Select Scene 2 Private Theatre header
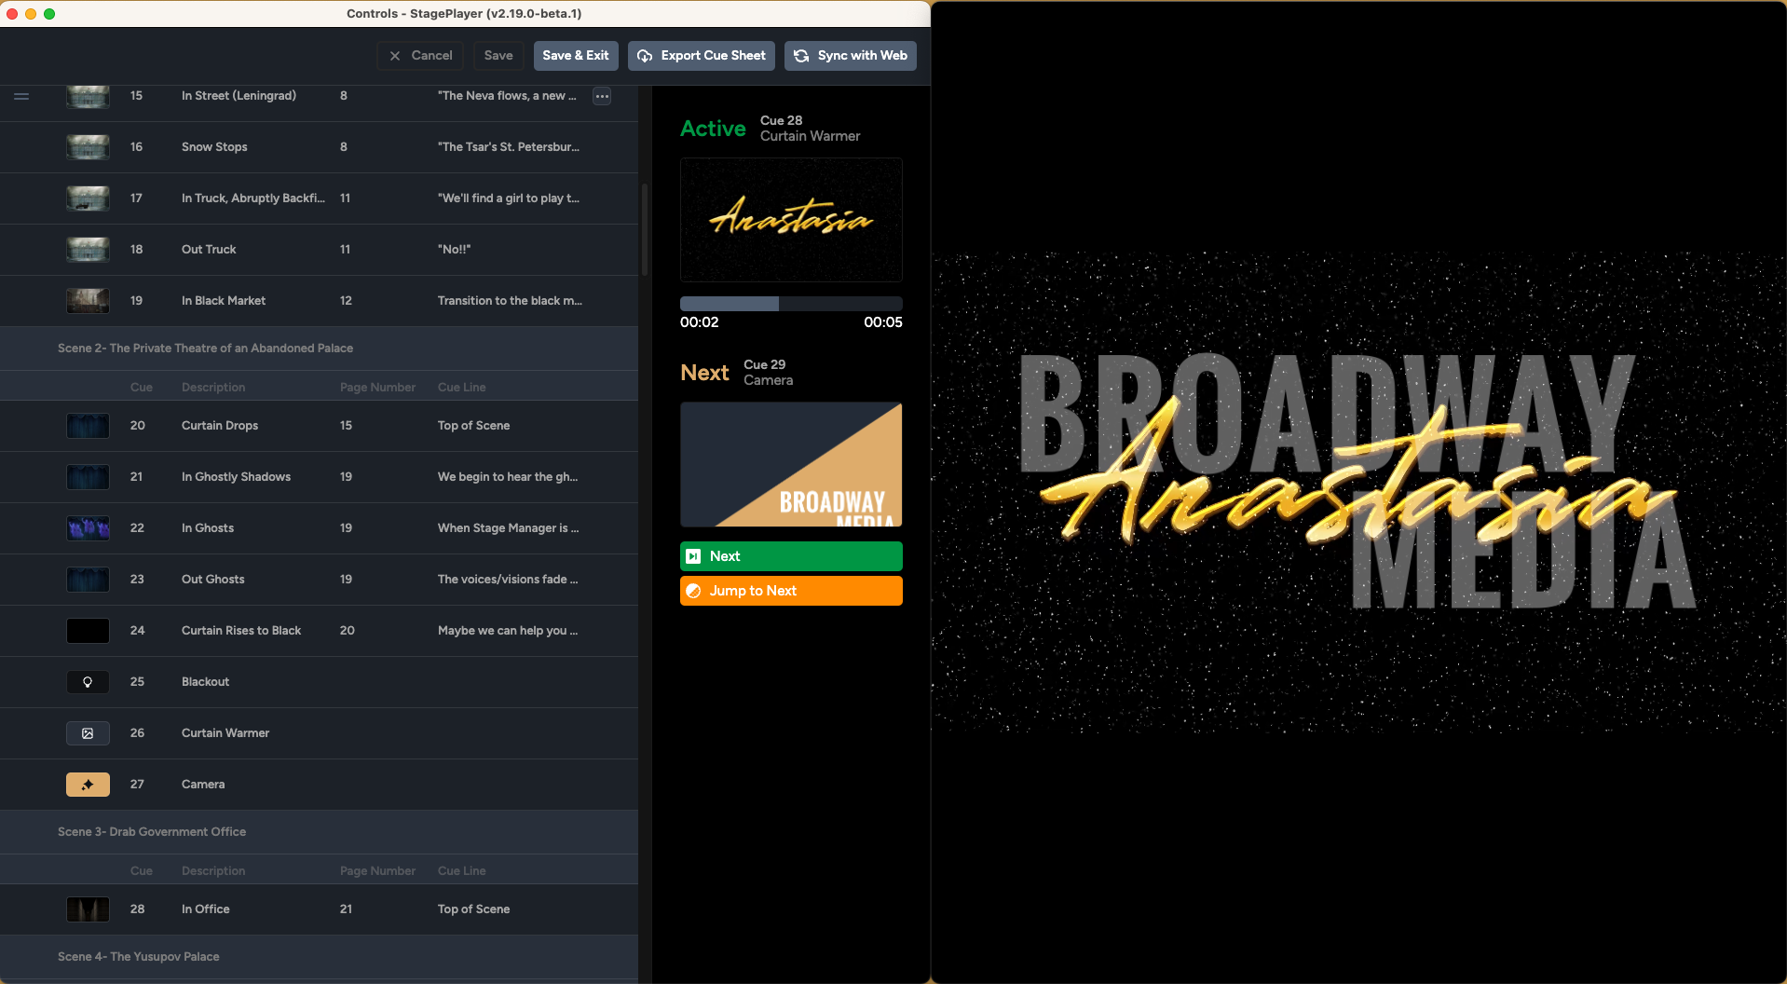 [319, 348]
